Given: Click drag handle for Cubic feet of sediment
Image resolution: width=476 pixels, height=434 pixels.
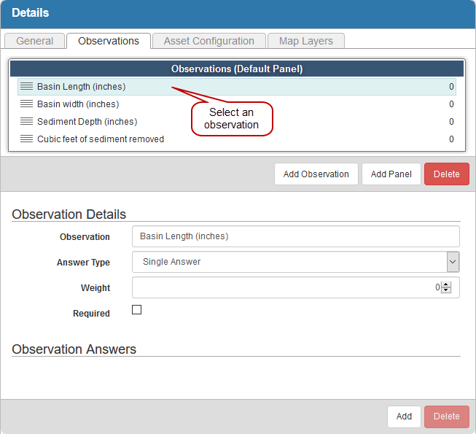Looking at the screenshot, I should (x=26, y=139).
